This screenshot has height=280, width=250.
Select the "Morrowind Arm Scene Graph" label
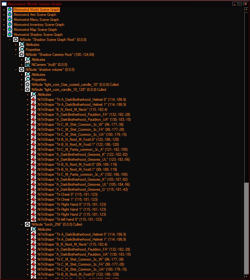35,15
